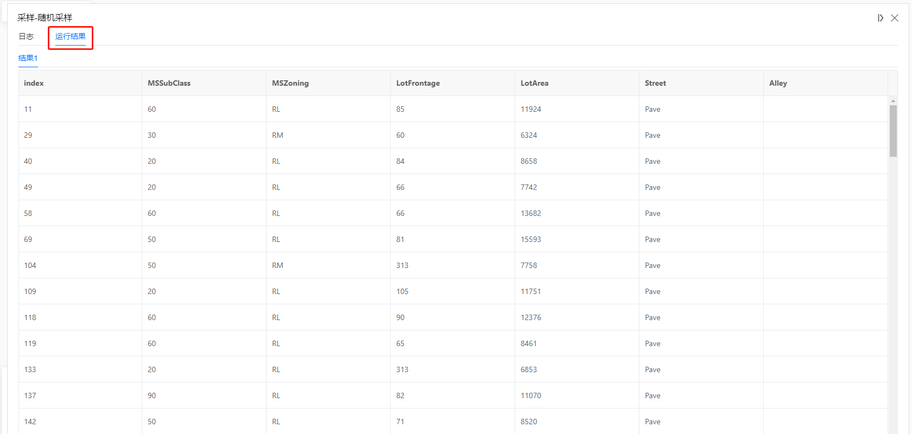Viewport: 912px width, 434px height.
Task: Click MSZoning RL in row 11
Action: [x=276, y=109]
